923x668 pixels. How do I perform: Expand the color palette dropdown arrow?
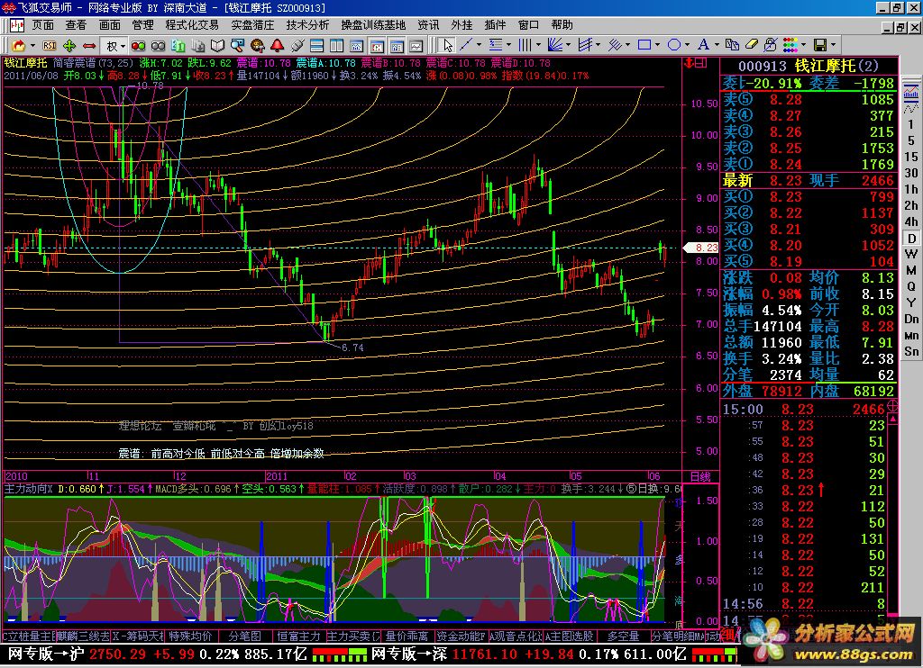point(803,45)
